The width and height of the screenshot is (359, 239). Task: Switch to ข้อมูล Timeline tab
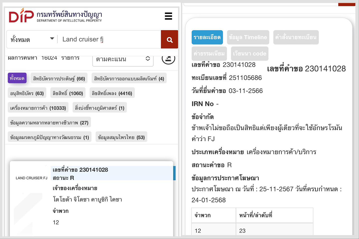click(248, 37)
